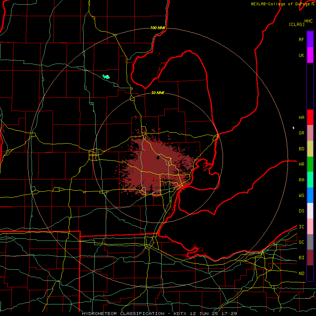
Task: Click the HA red legend swatch
Action: point(310,117)
